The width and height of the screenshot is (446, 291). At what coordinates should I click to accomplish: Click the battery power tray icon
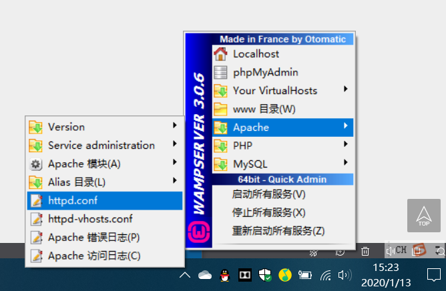[x=305, y=275]
